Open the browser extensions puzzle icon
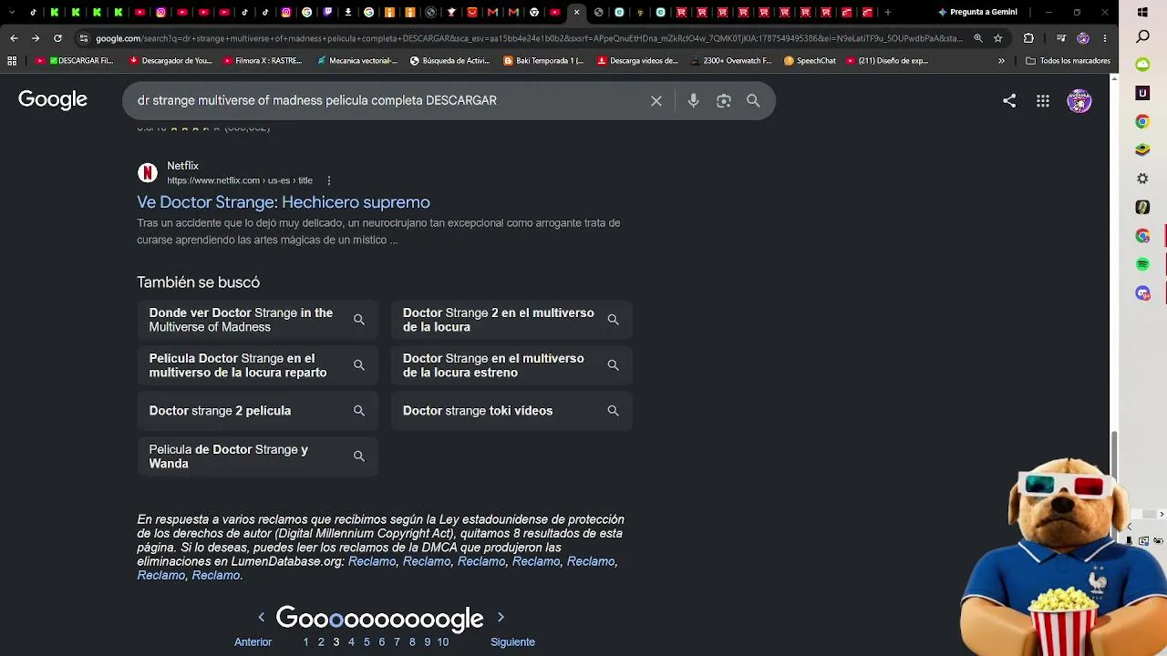This screenshot has width=1167, height=656. tap(1028, 38)
